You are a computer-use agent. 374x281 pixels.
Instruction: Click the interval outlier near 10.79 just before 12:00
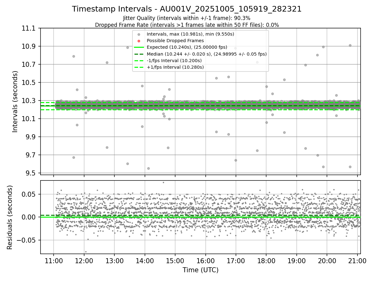point(74,56)
